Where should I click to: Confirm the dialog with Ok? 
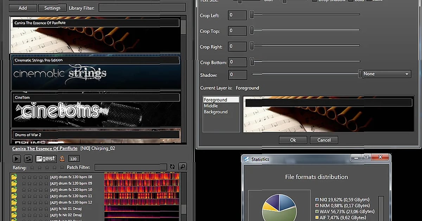point(293,140)
